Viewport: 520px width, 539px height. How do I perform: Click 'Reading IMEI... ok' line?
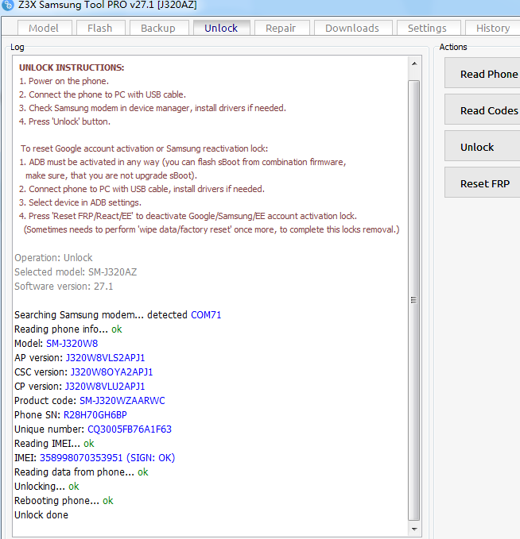tap(54, 444)
